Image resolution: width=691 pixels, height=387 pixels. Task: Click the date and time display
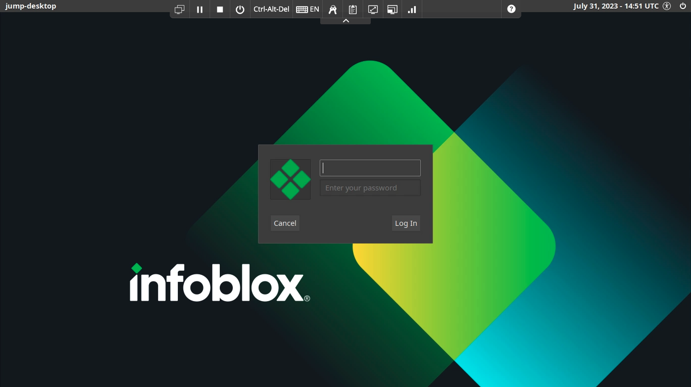(x=616, y=6)
